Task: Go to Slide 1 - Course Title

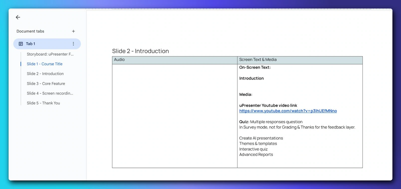Action: pos(45,64)
